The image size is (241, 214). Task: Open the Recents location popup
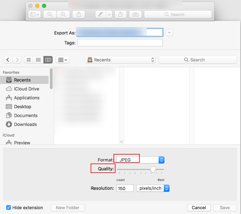(x=120, y=60)
